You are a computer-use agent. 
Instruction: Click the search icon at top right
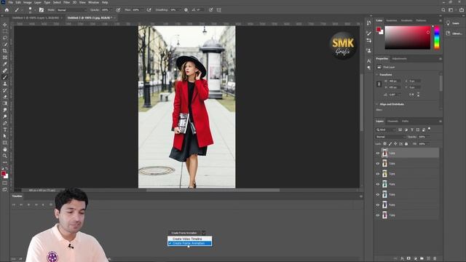point(443,9)
